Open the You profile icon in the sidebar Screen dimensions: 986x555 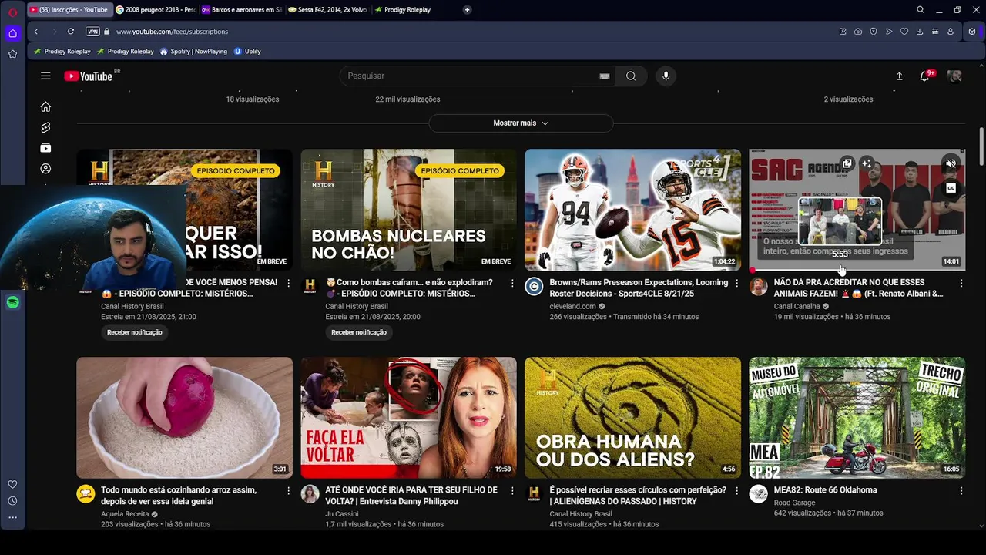45,169
